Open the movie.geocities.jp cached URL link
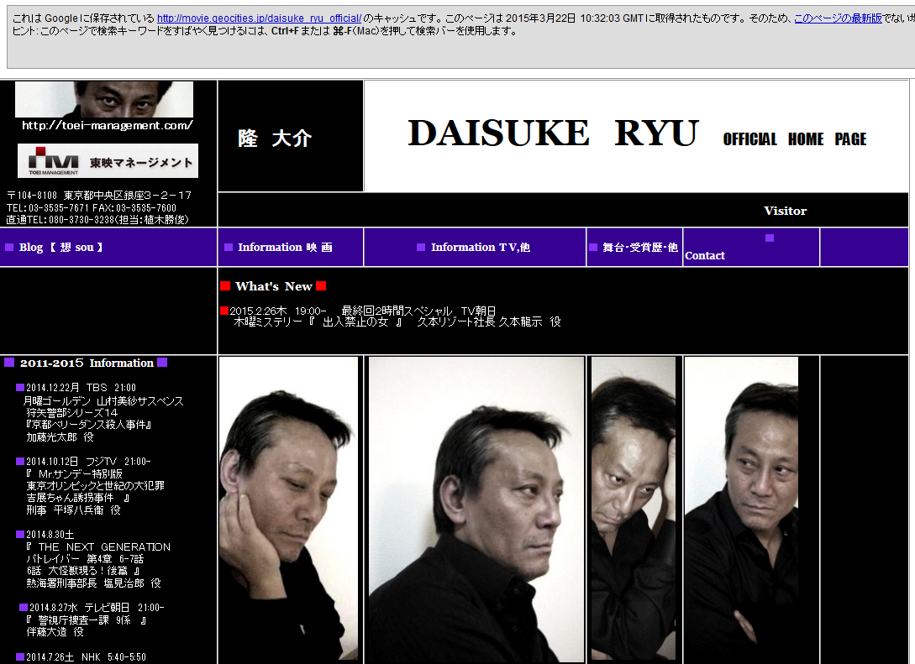915x664 pixels. click(259, 18)
